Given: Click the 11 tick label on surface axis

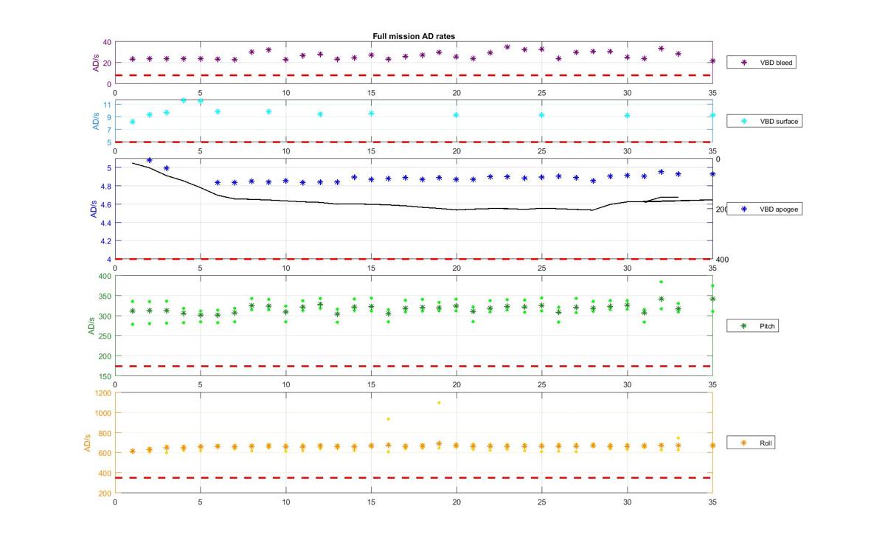Looking at the screenshot, I should point(108,105).
